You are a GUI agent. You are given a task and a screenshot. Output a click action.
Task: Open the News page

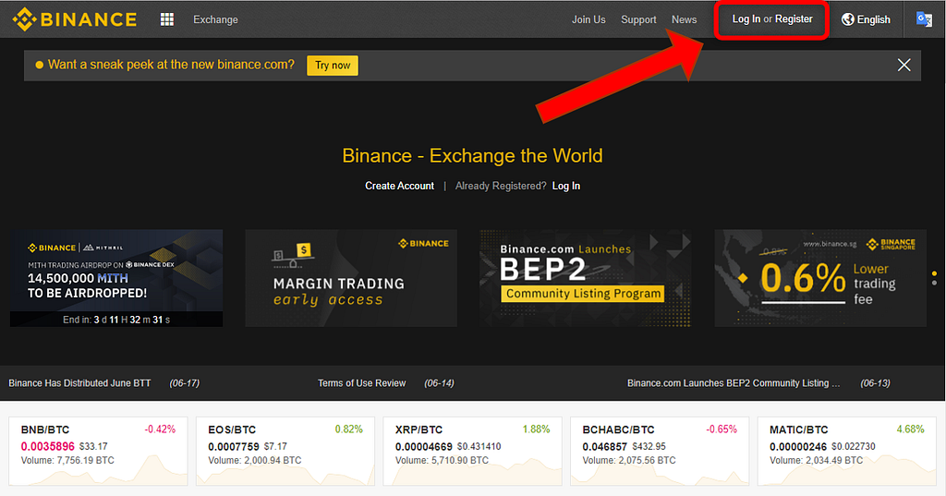point(685,19)
